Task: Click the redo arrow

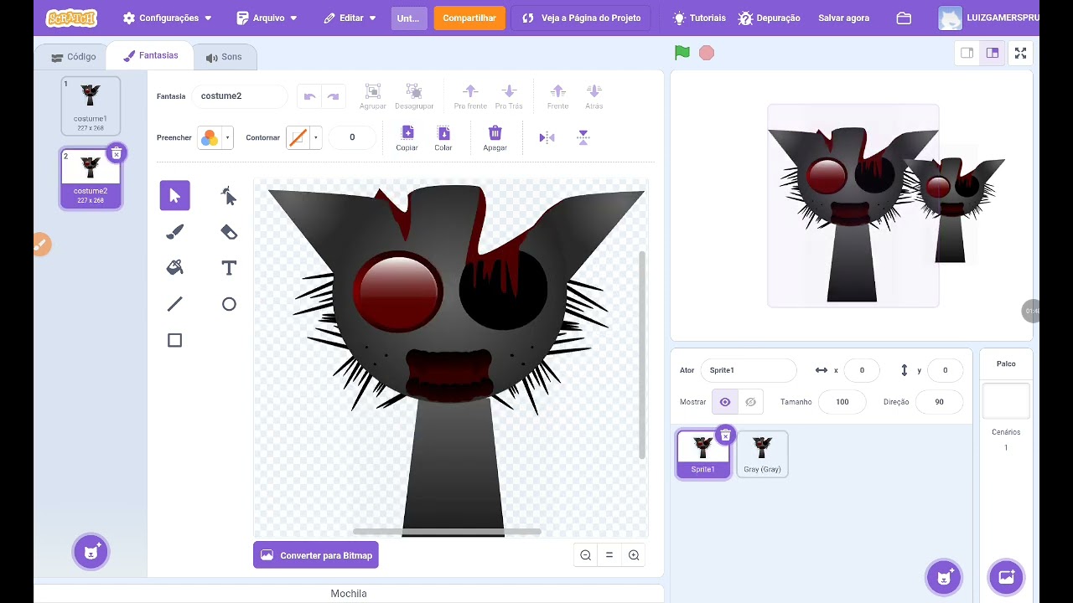Action: (333, 96)
